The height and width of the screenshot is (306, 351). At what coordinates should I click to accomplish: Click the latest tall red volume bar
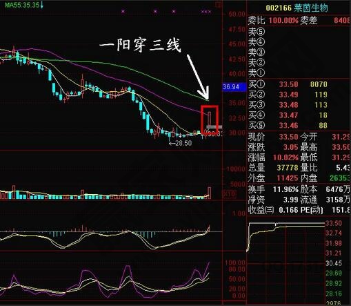(x=209, y=193)
